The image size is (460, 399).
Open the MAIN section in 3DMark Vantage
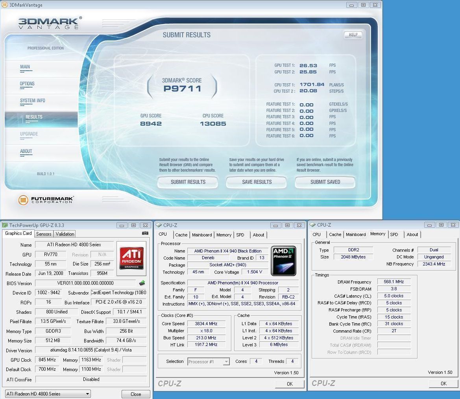click(25, 67)
